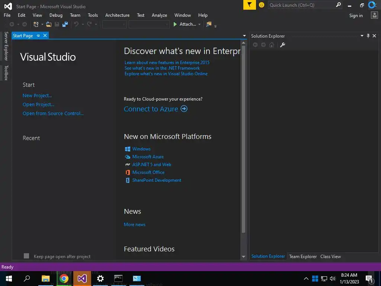Open the Architecture menu

117,15
